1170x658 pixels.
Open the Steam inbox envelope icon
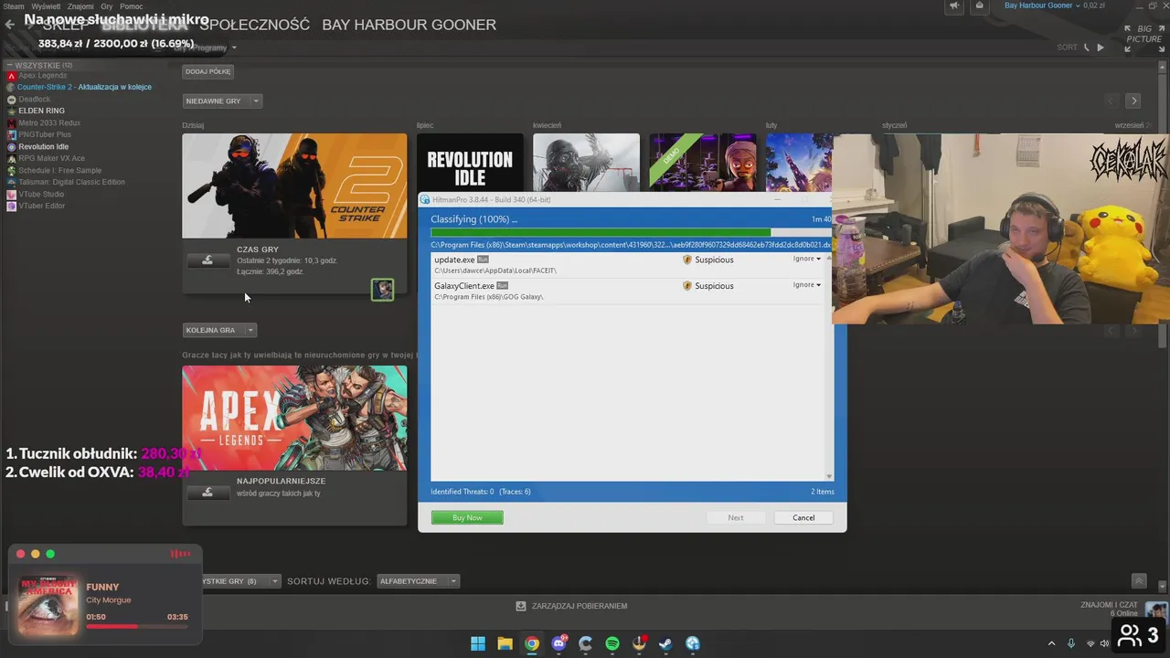coord(979,5)
